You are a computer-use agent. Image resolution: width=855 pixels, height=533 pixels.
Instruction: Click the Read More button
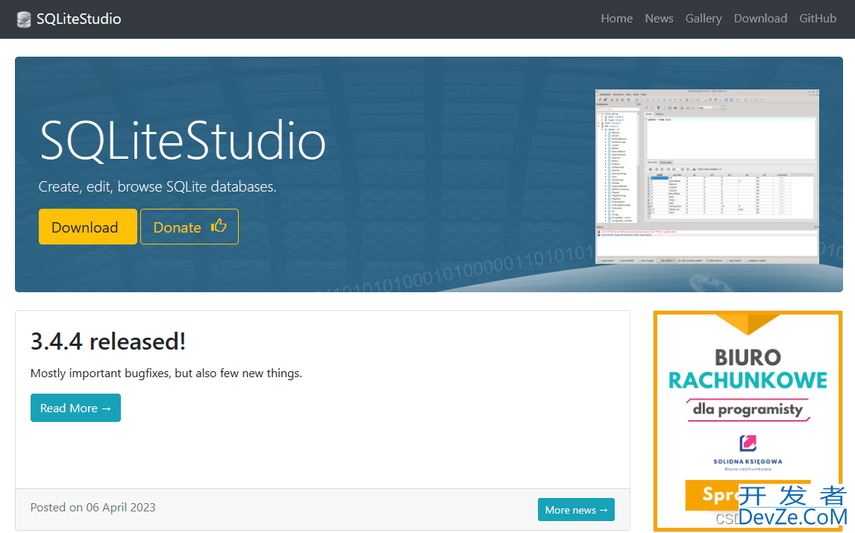coord(75,408)
